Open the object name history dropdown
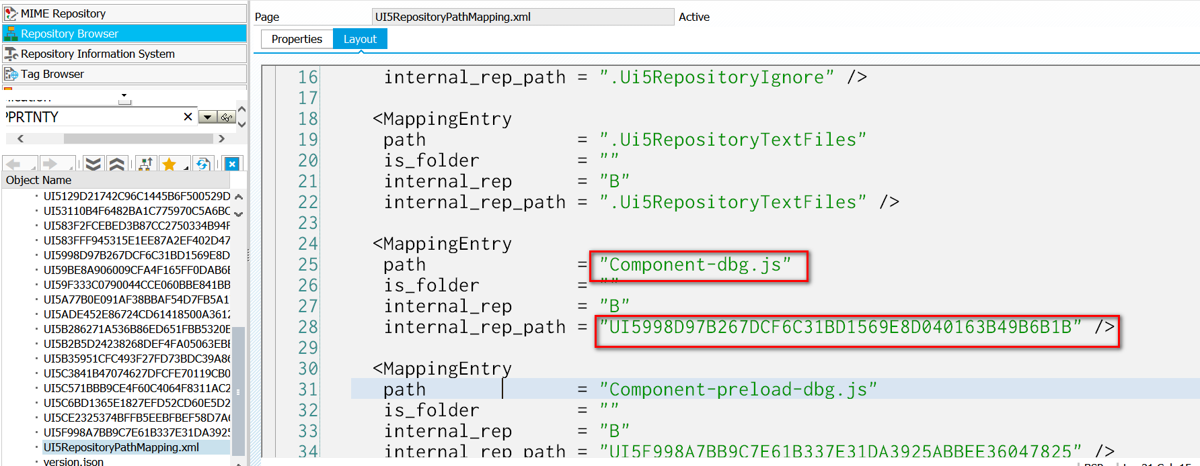 [x=208, y=118]
